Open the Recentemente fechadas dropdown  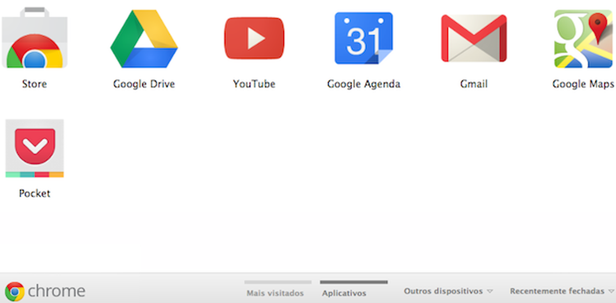click(562, 291)
